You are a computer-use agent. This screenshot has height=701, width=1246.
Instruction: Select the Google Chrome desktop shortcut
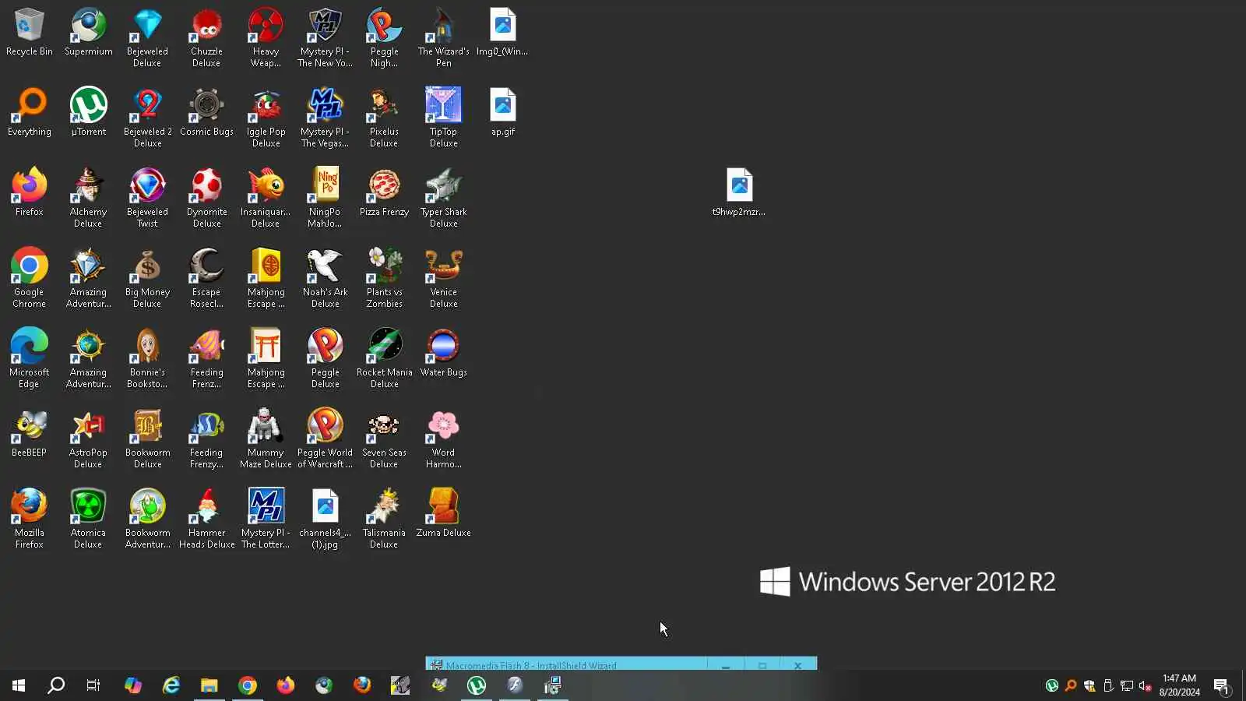coord(30,278)
